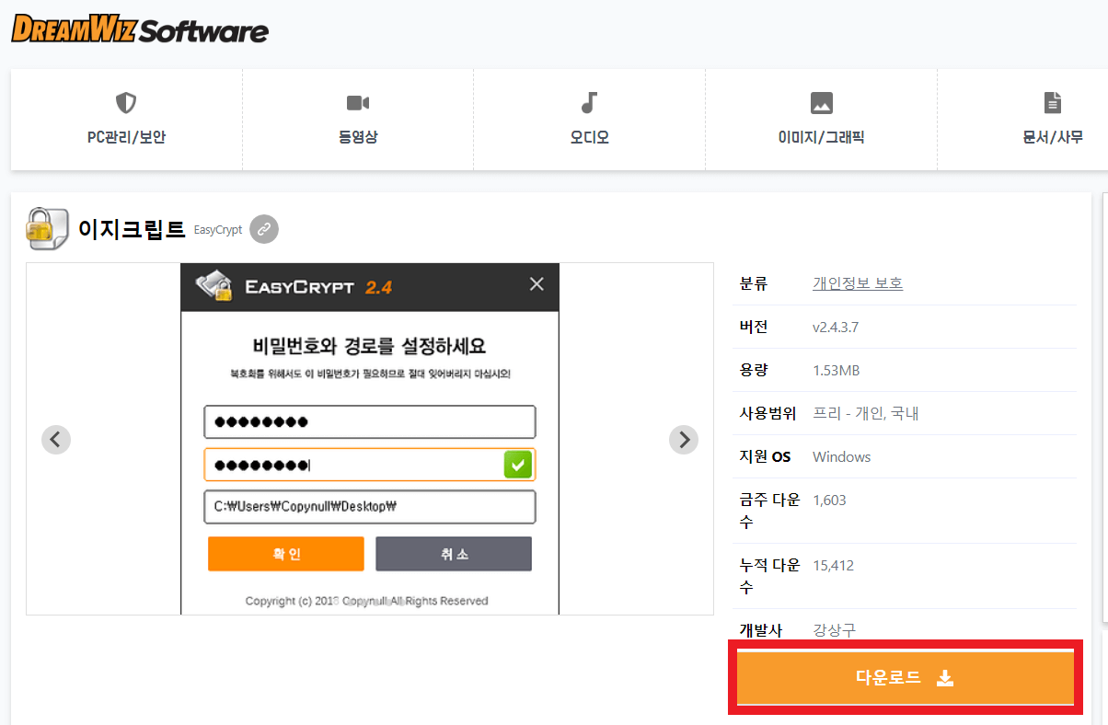Go back using the left screenshot arrow
Screen dimensions: 1108x725
point(56,439)
